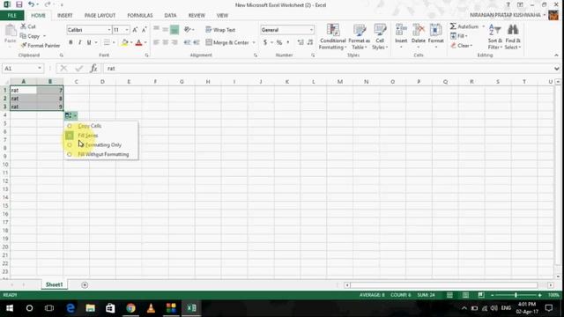Click zoom out minus button in status bar

492,295
